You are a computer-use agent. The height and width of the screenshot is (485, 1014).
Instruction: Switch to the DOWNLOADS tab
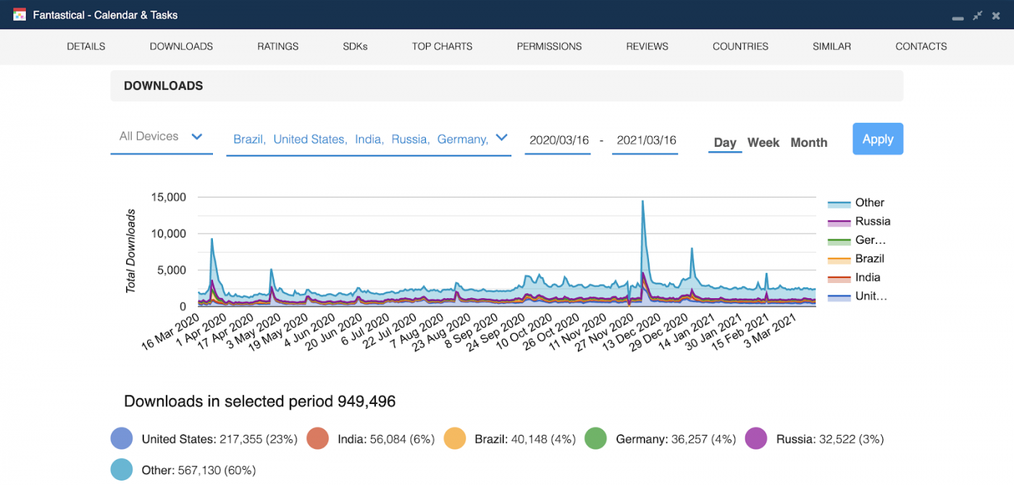click(x=181, y=46)
